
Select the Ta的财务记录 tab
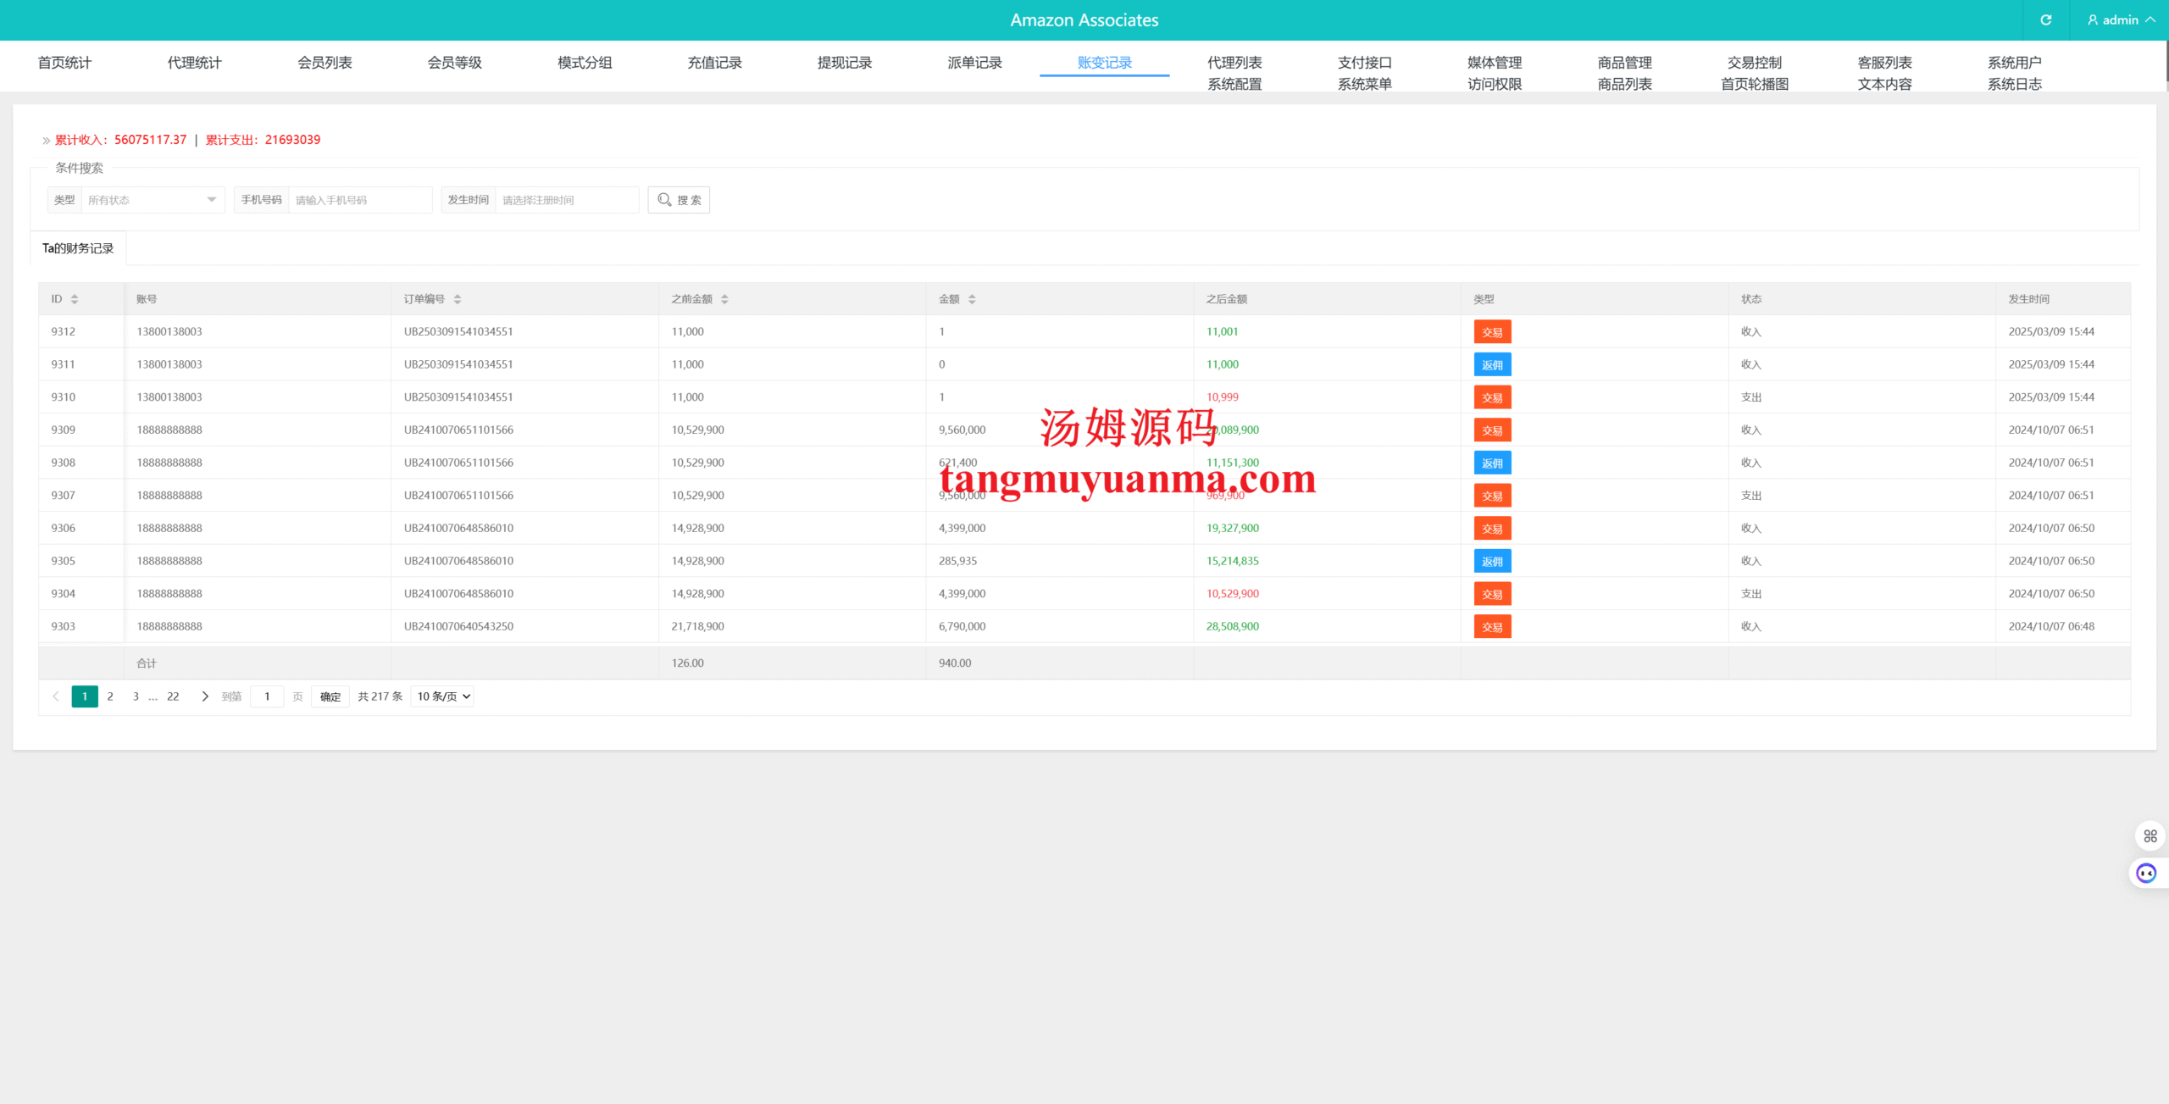click(x=78, y=248)
